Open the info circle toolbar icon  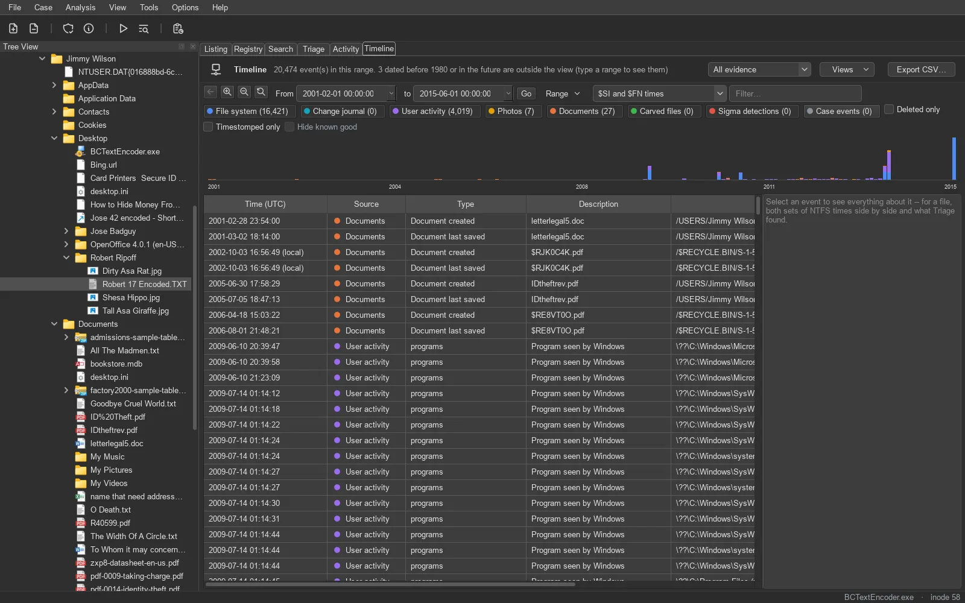point(89,28)
